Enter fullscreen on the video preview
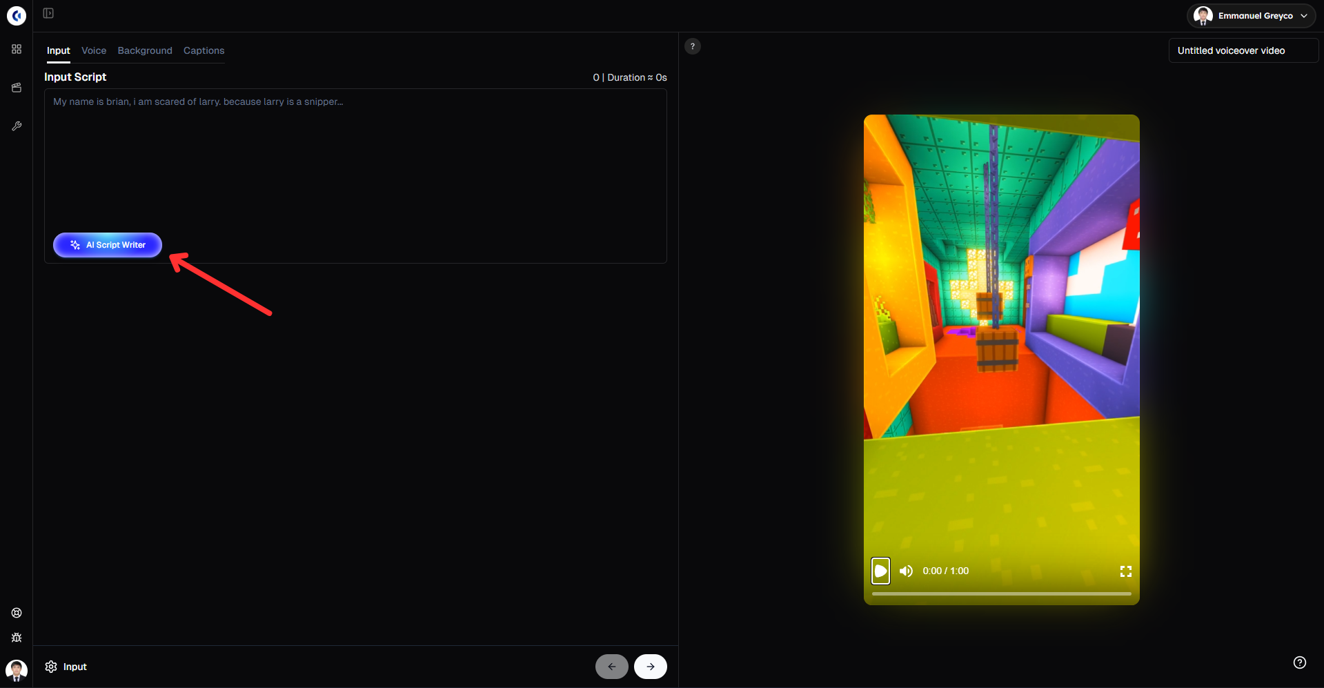This screenshot has width=1324, height=688. [x=1126, y=571]
